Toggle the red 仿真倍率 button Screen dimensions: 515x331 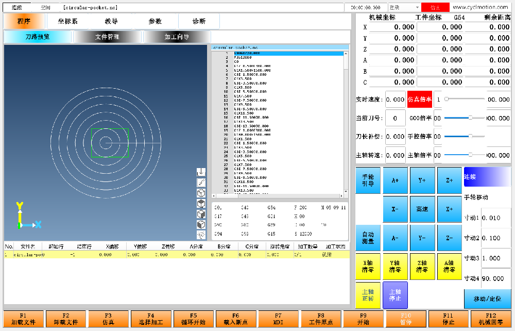[419, 100]
